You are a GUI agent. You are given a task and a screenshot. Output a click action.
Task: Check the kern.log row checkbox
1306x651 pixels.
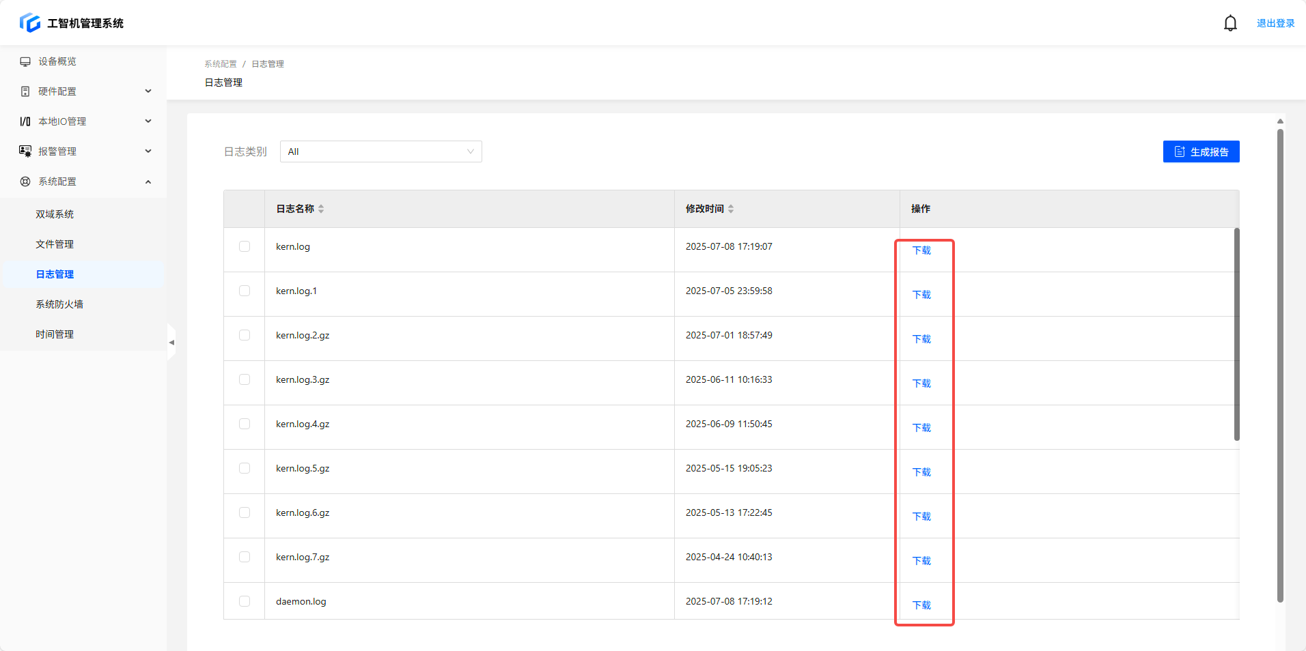coord(245,246)
